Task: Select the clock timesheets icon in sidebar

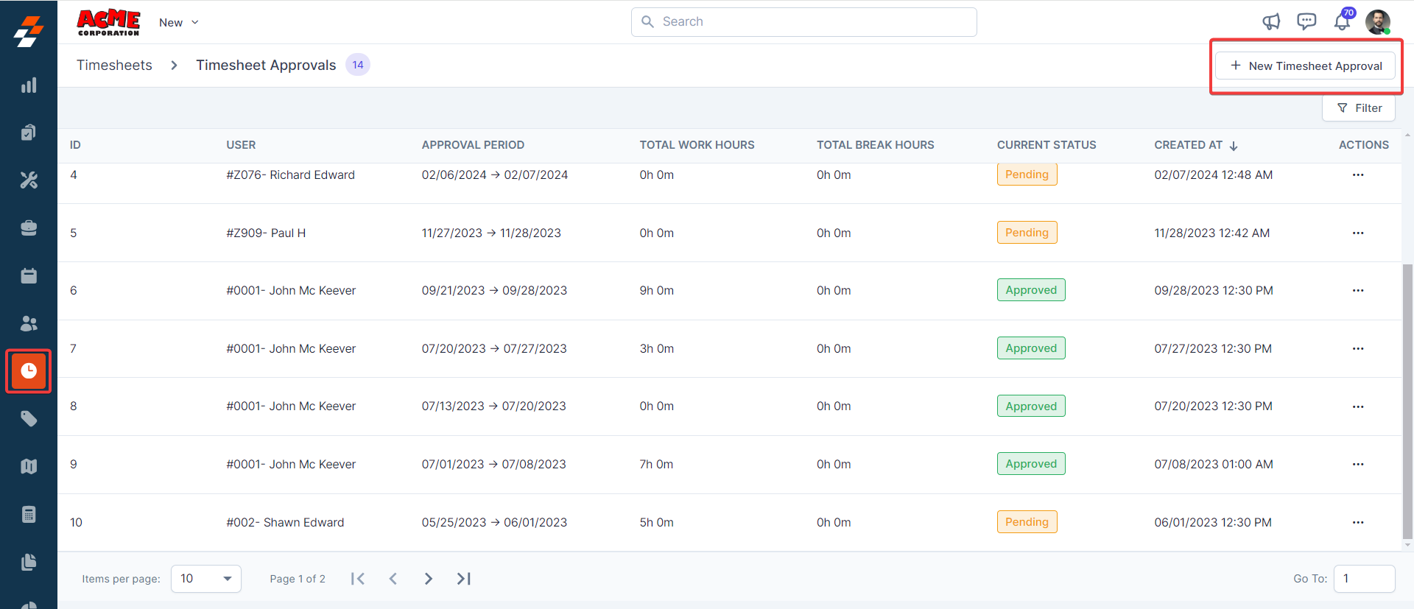Action: point(29,371)
